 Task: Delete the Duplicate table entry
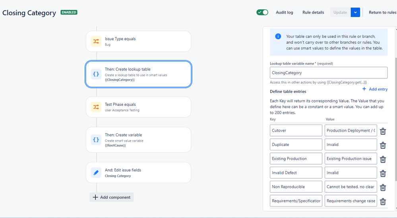[383, 145]
